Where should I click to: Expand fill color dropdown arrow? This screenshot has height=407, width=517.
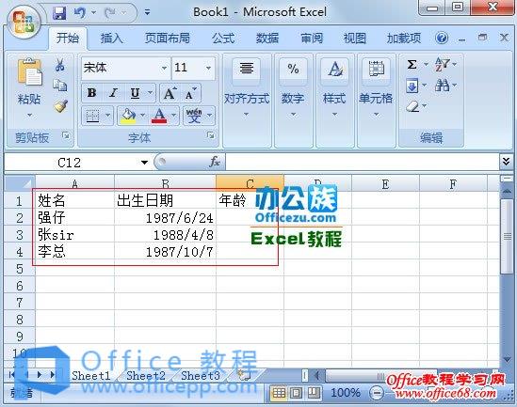tap(143, 116)
